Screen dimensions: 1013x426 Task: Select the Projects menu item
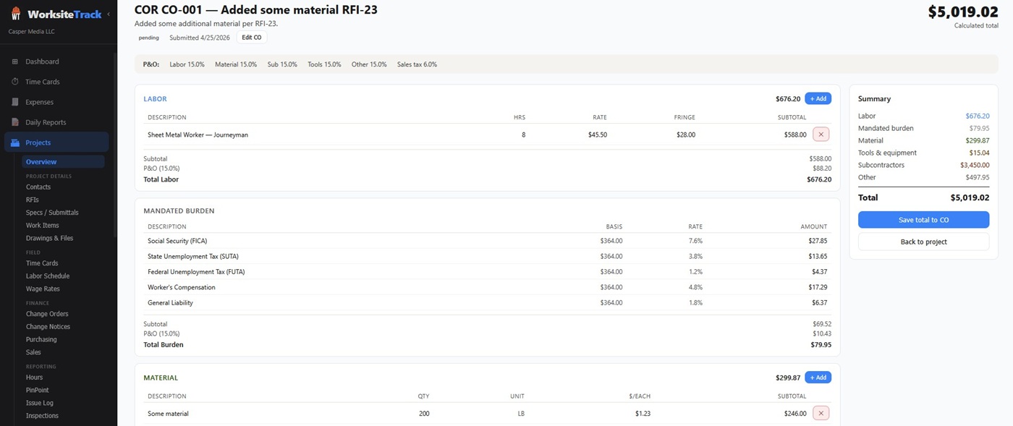click(x=56, y=142)
